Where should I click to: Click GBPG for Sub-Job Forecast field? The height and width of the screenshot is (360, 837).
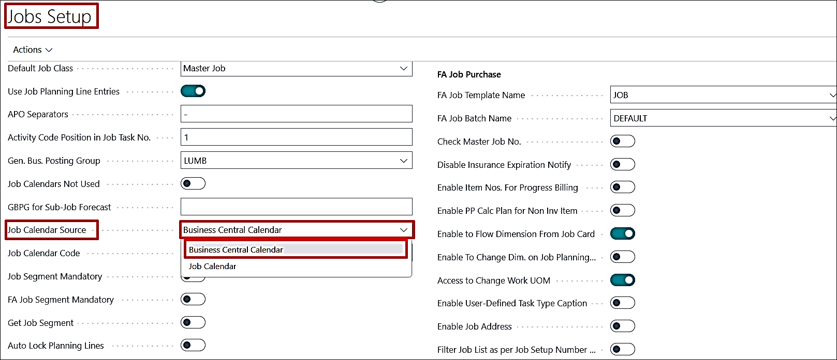pyautogui.click(x=296, y=207)
